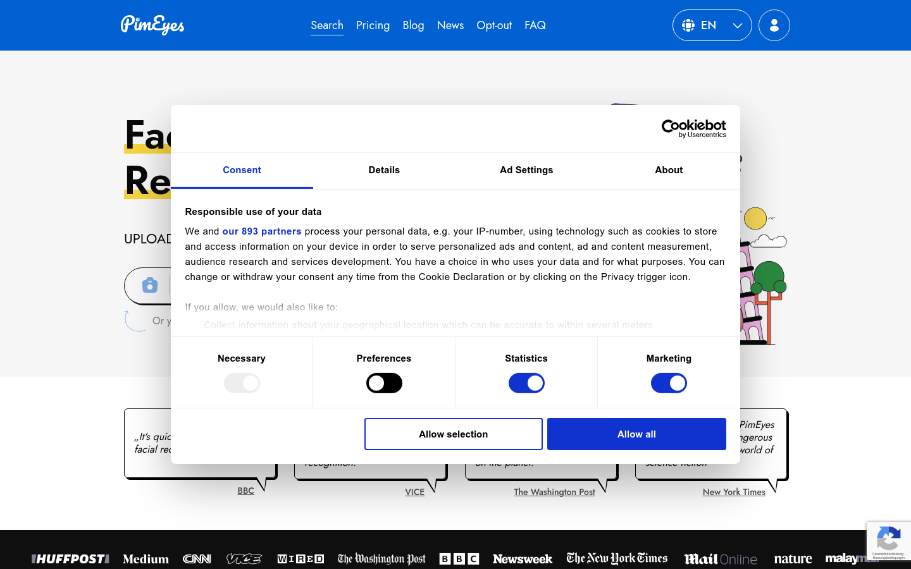
Task: Open the user account icon
Action: click(x=774, y=25)
